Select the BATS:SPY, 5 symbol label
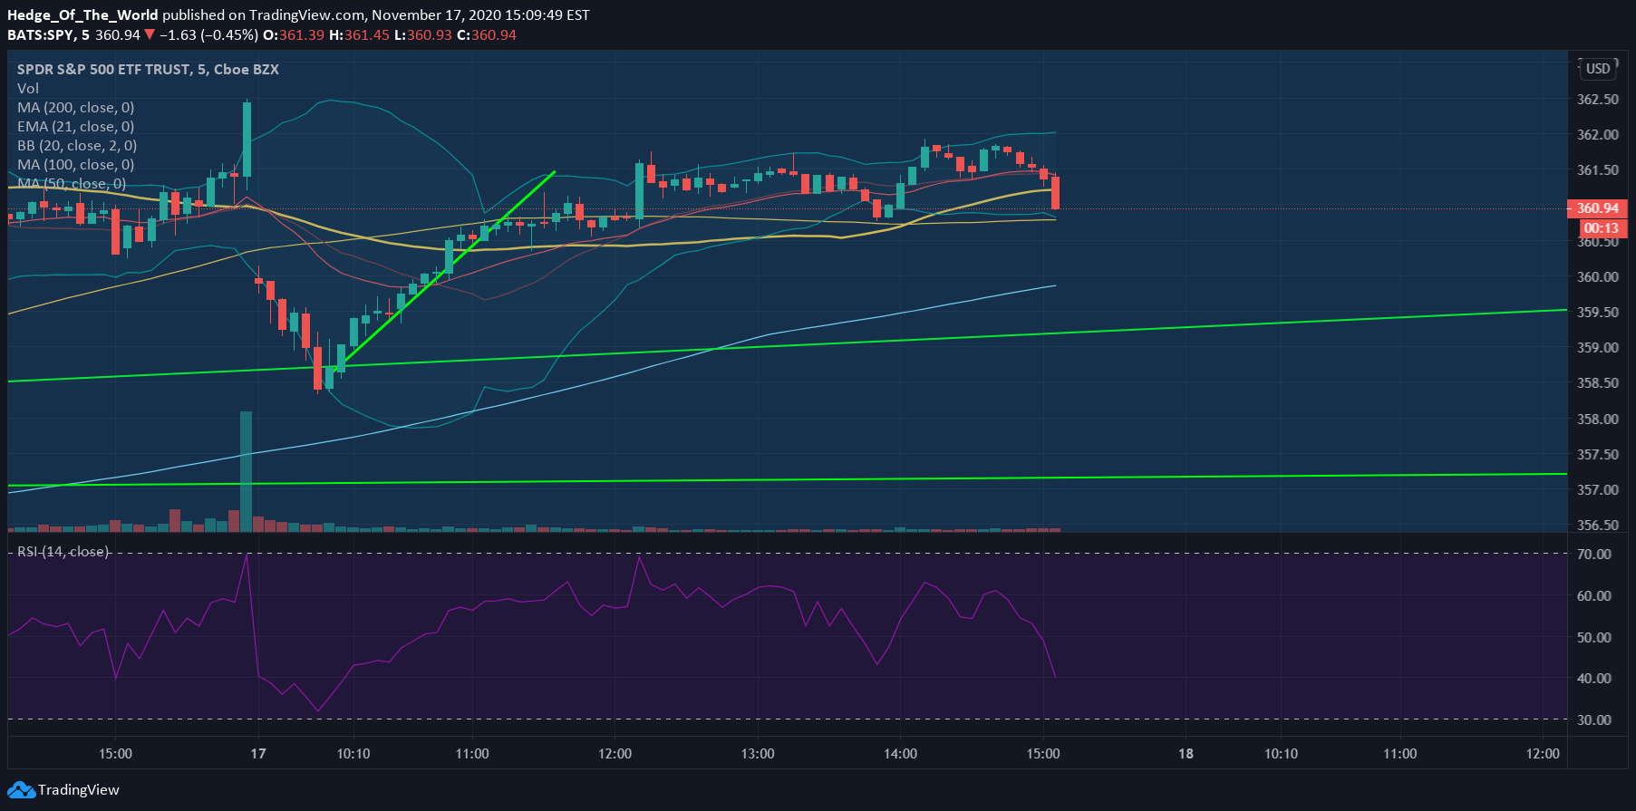Image resolution: width=1636 pixels, height=811 pixels. (48, 35)
